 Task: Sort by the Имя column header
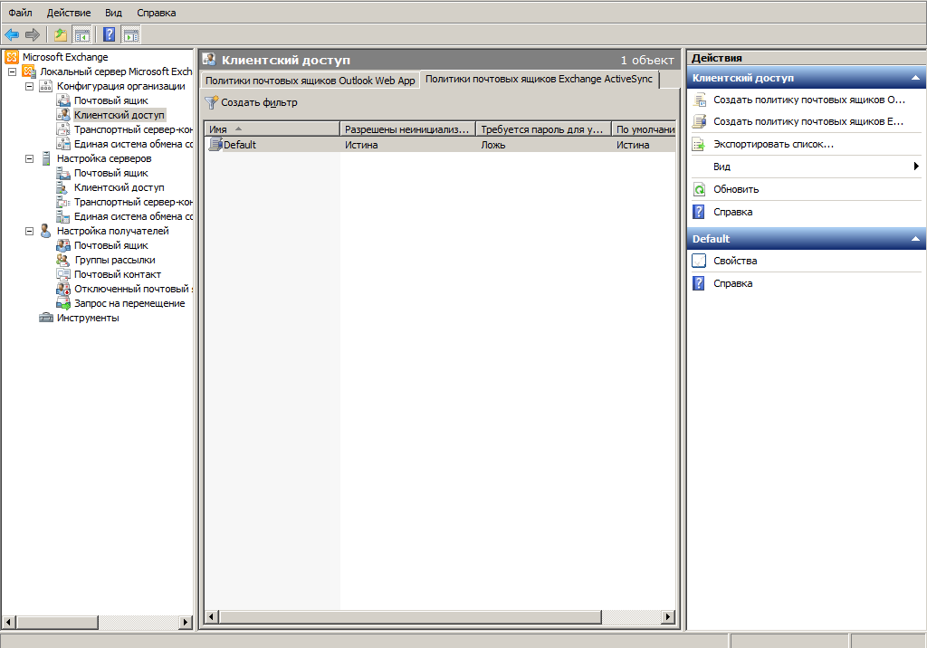coord(272,129)
